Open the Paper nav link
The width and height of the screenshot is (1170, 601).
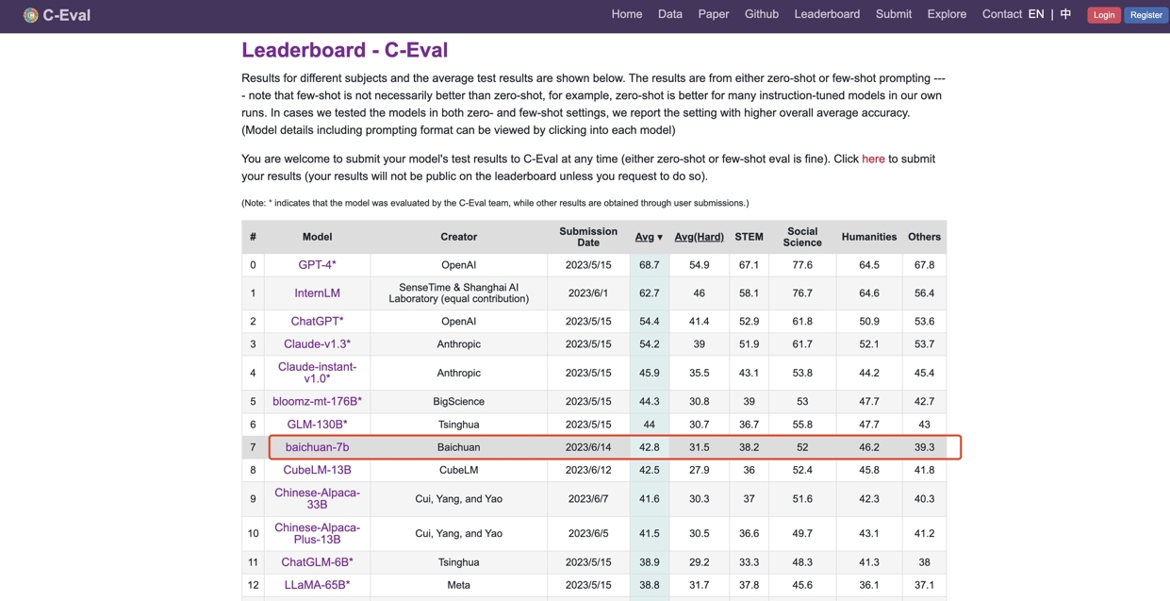[x=713, y=14]
